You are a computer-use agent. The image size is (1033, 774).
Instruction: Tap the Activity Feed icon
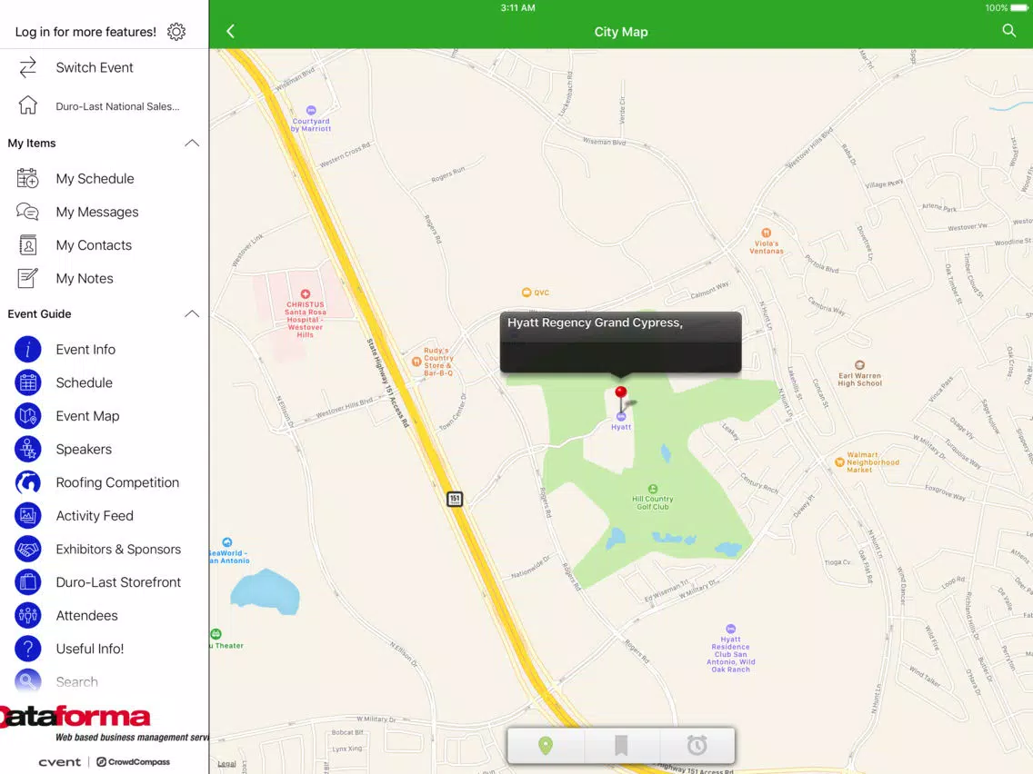[27, 515]
